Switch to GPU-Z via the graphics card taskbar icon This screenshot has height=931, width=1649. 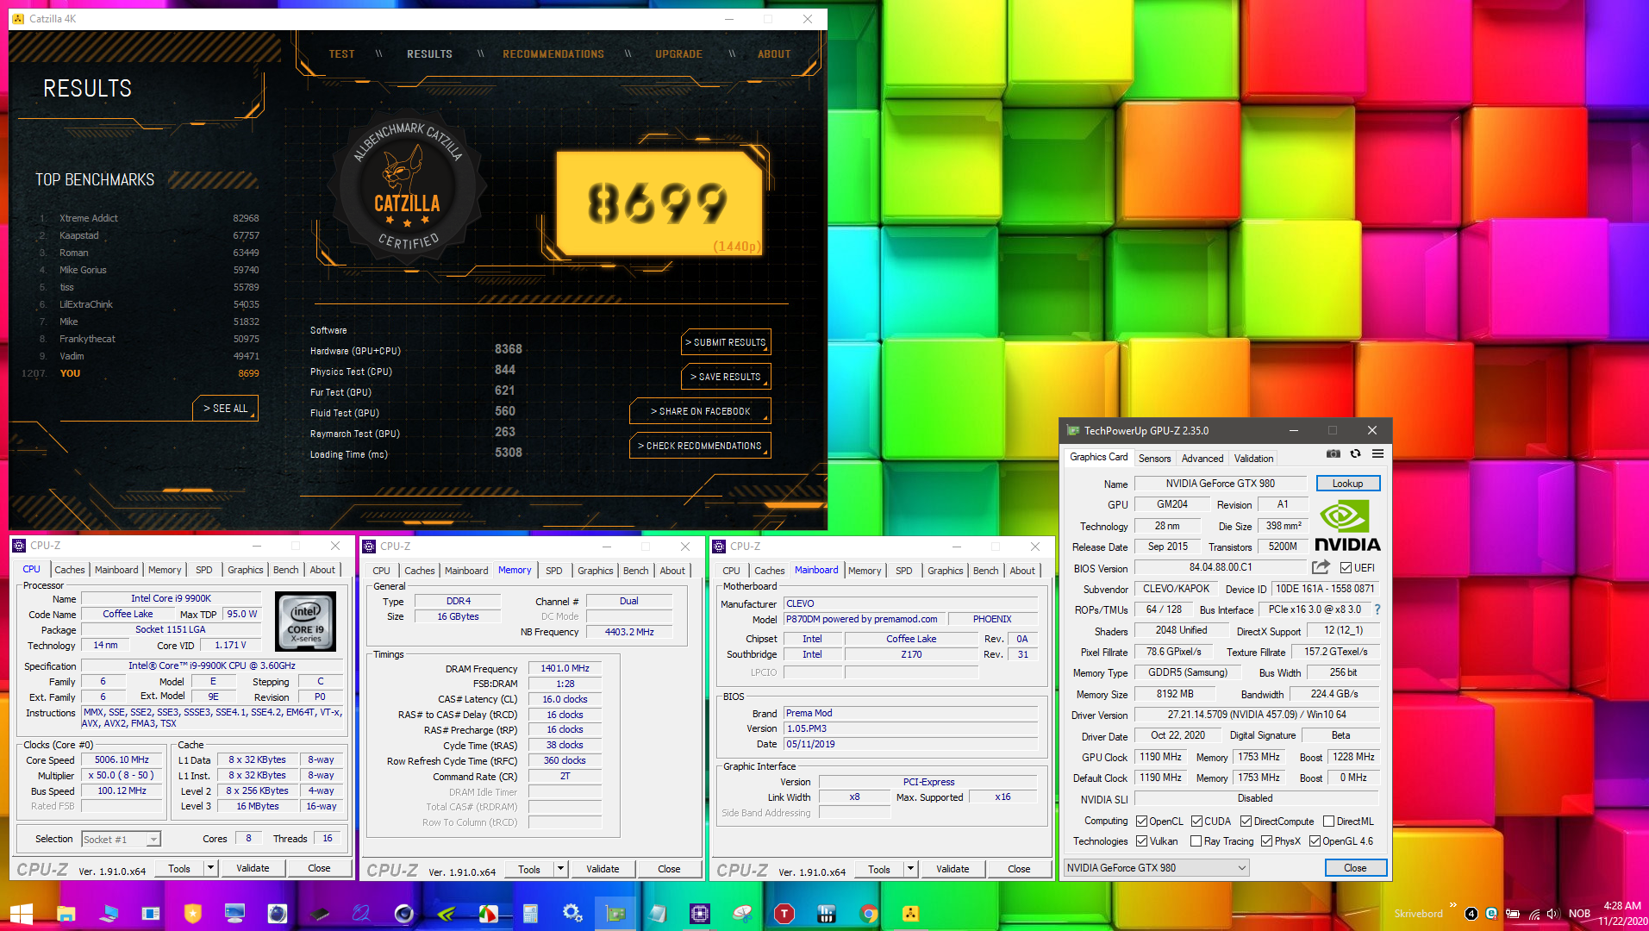point(615,914)
